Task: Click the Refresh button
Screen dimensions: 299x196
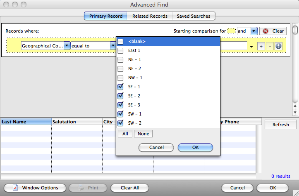Action: tap(281, 125)
